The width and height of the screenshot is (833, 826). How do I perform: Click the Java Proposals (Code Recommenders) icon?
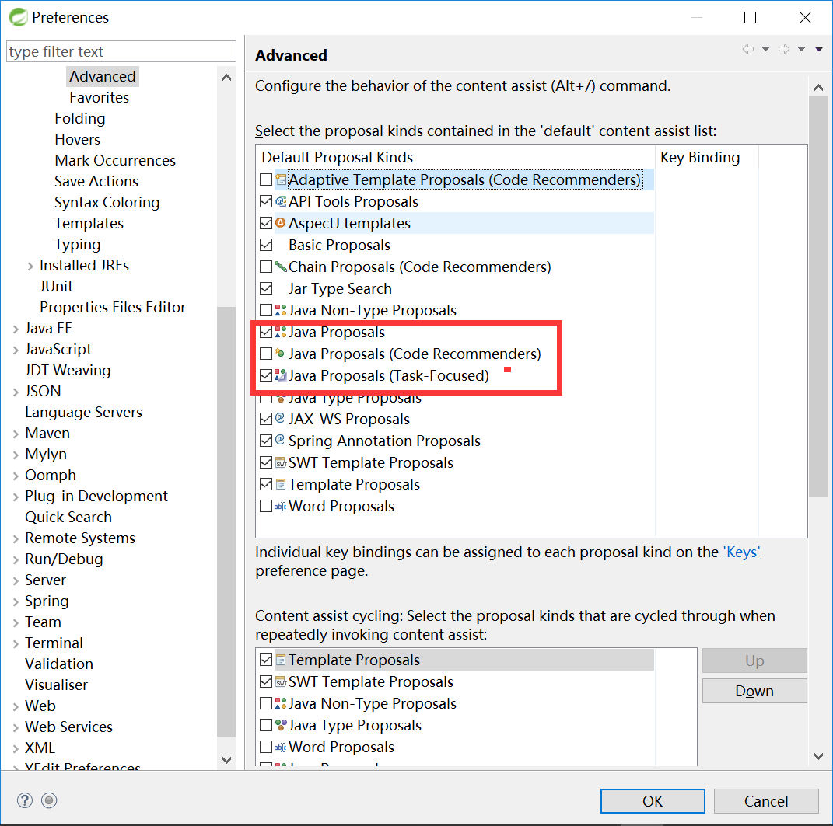[x=281, y=353]
